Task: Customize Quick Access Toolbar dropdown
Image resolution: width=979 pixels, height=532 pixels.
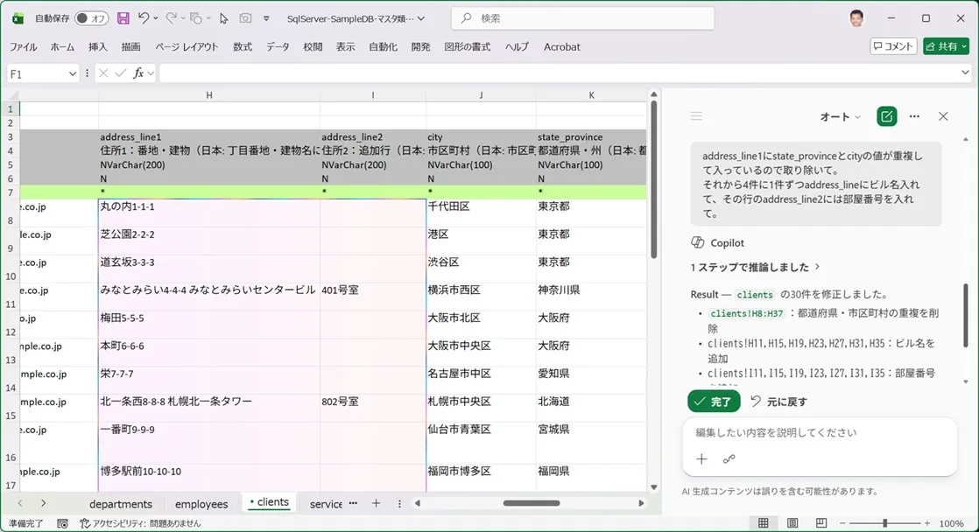Action: tap(266, 18)
